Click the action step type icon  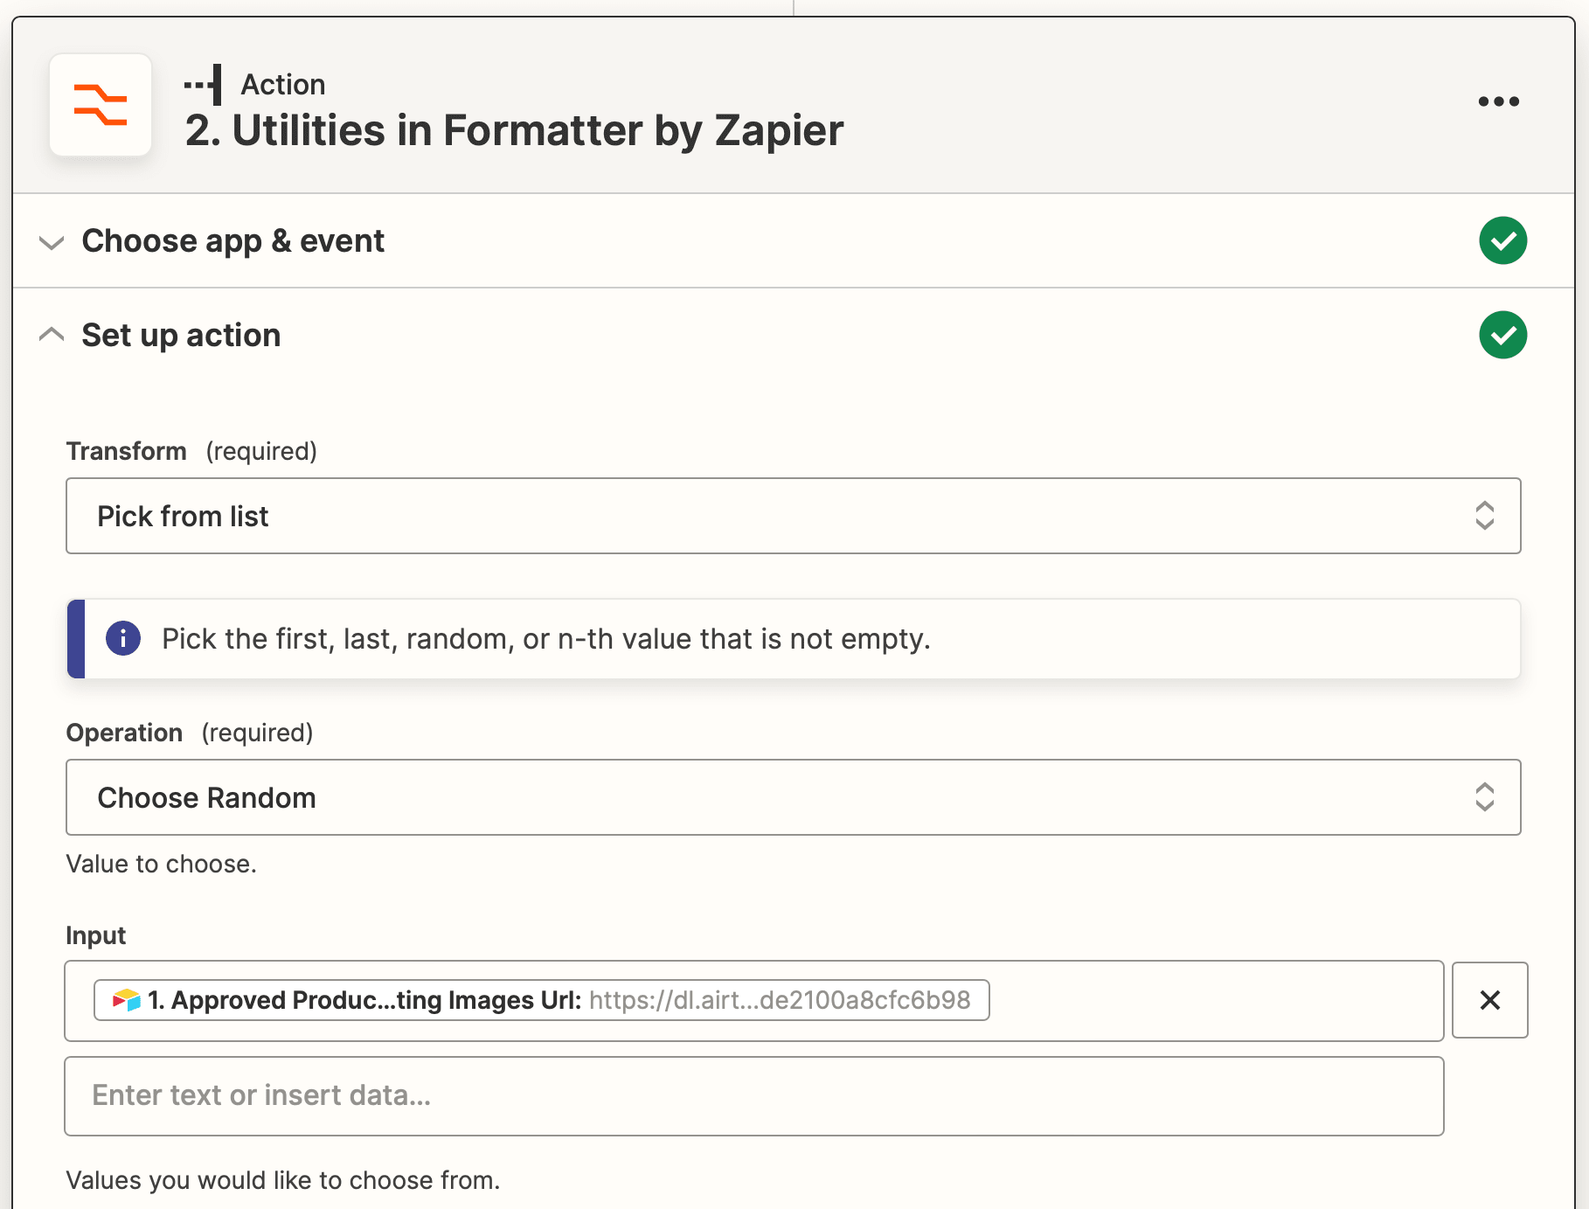click(205, 85)
